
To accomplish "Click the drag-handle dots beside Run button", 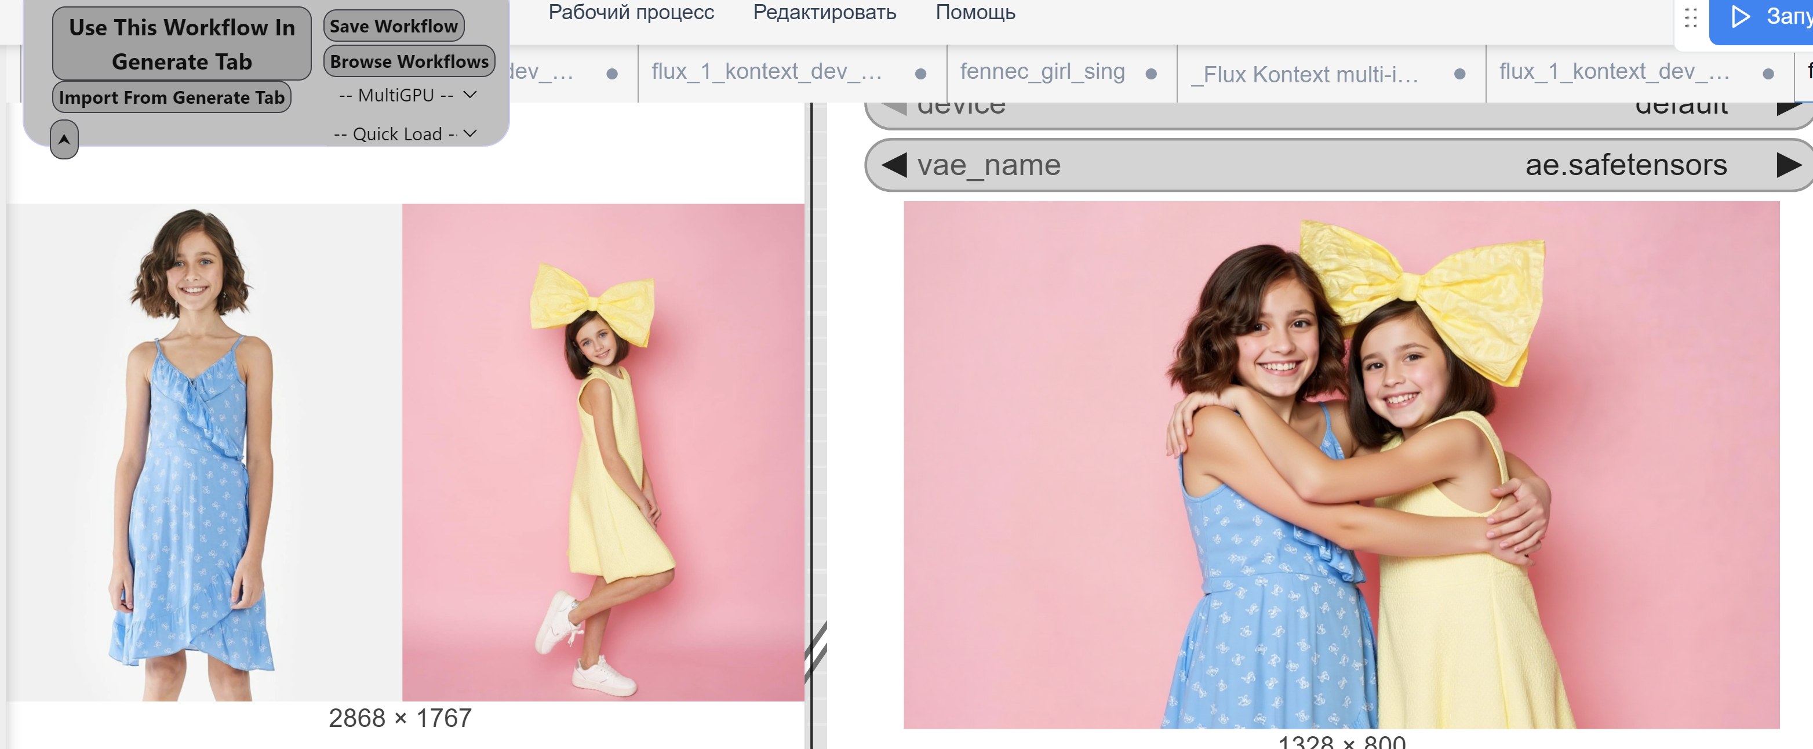I will pos(1691,17).
